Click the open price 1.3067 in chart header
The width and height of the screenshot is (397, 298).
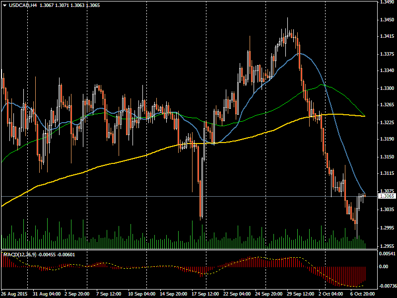[47, 5]
